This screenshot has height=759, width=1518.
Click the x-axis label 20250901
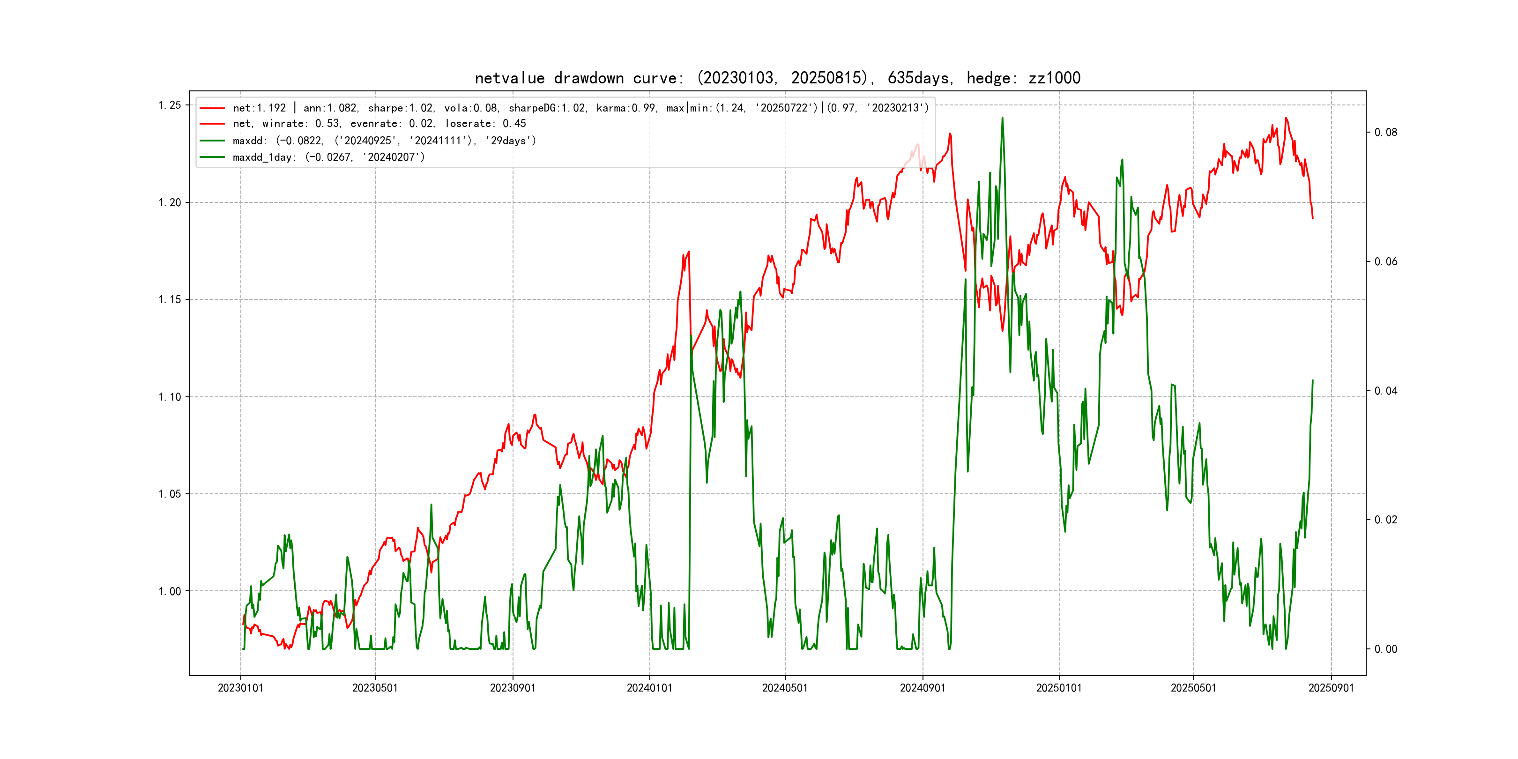click(1331, 688)
